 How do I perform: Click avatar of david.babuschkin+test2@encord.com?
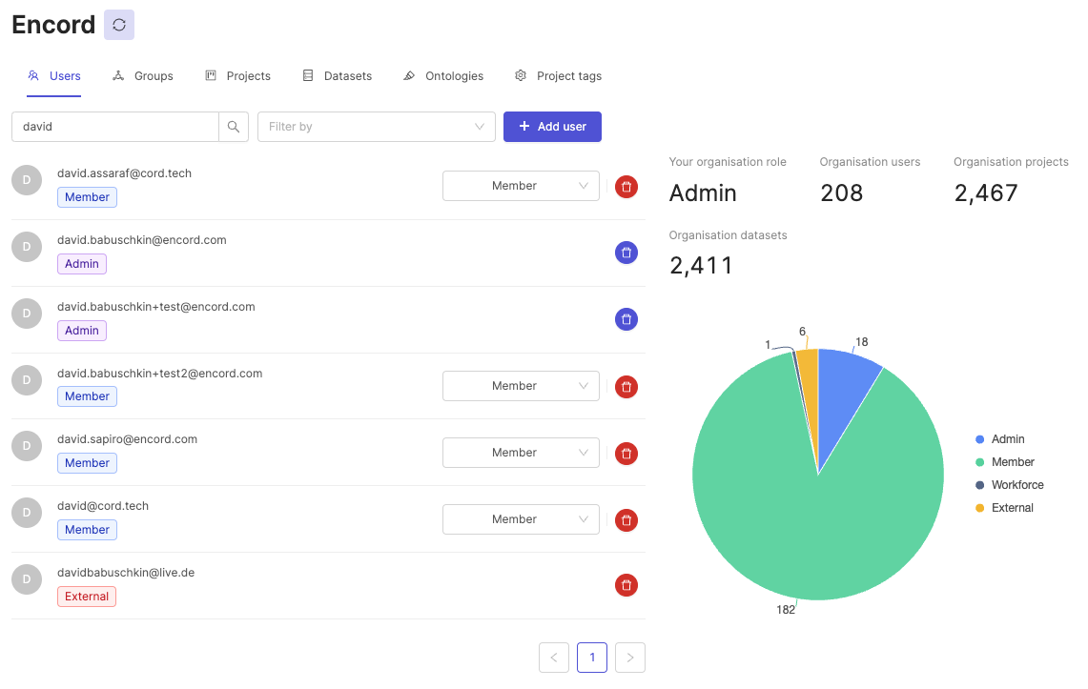click(27, 380)
